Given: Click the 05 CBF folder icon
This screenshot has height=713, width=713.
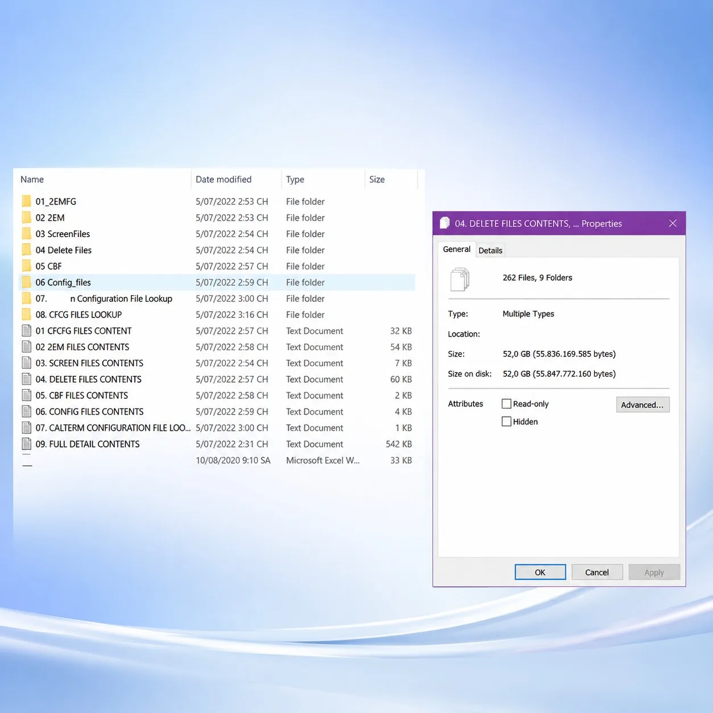Looking at the screenshot, I should click(x=27, y=266).
